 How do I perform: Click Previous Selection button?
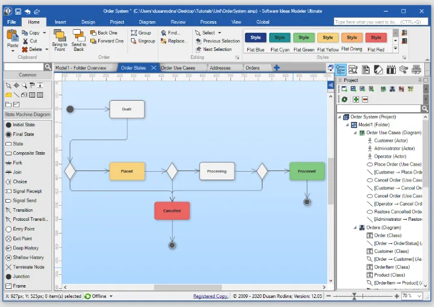click(218, 41)
